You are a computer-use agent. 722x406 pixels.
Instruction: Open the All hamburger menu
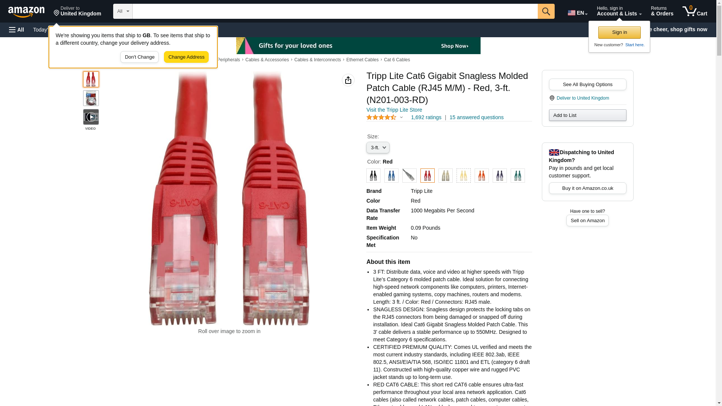(17, 30)
